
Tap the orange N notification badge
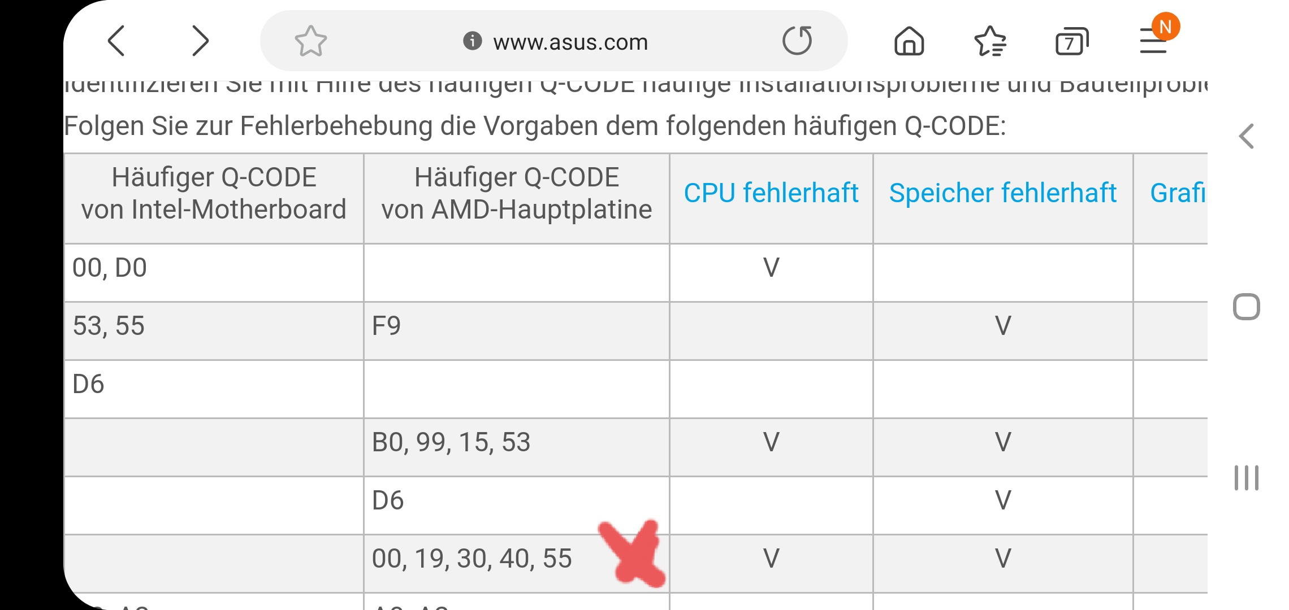1165,27
